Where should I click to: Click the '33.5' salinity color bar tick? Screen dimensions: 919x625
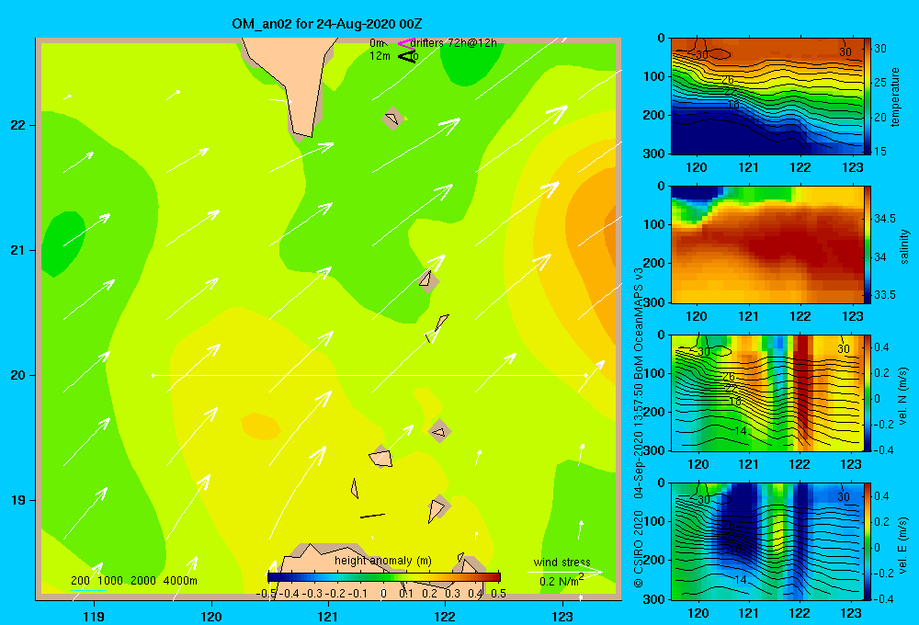point(884,295)
